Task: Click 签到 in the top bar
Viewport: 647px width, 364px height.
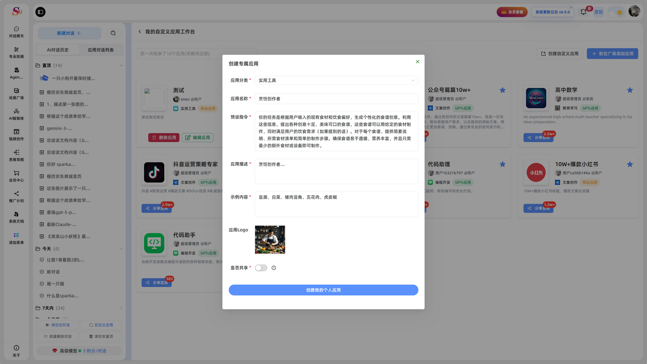Action: pos(598,12)
